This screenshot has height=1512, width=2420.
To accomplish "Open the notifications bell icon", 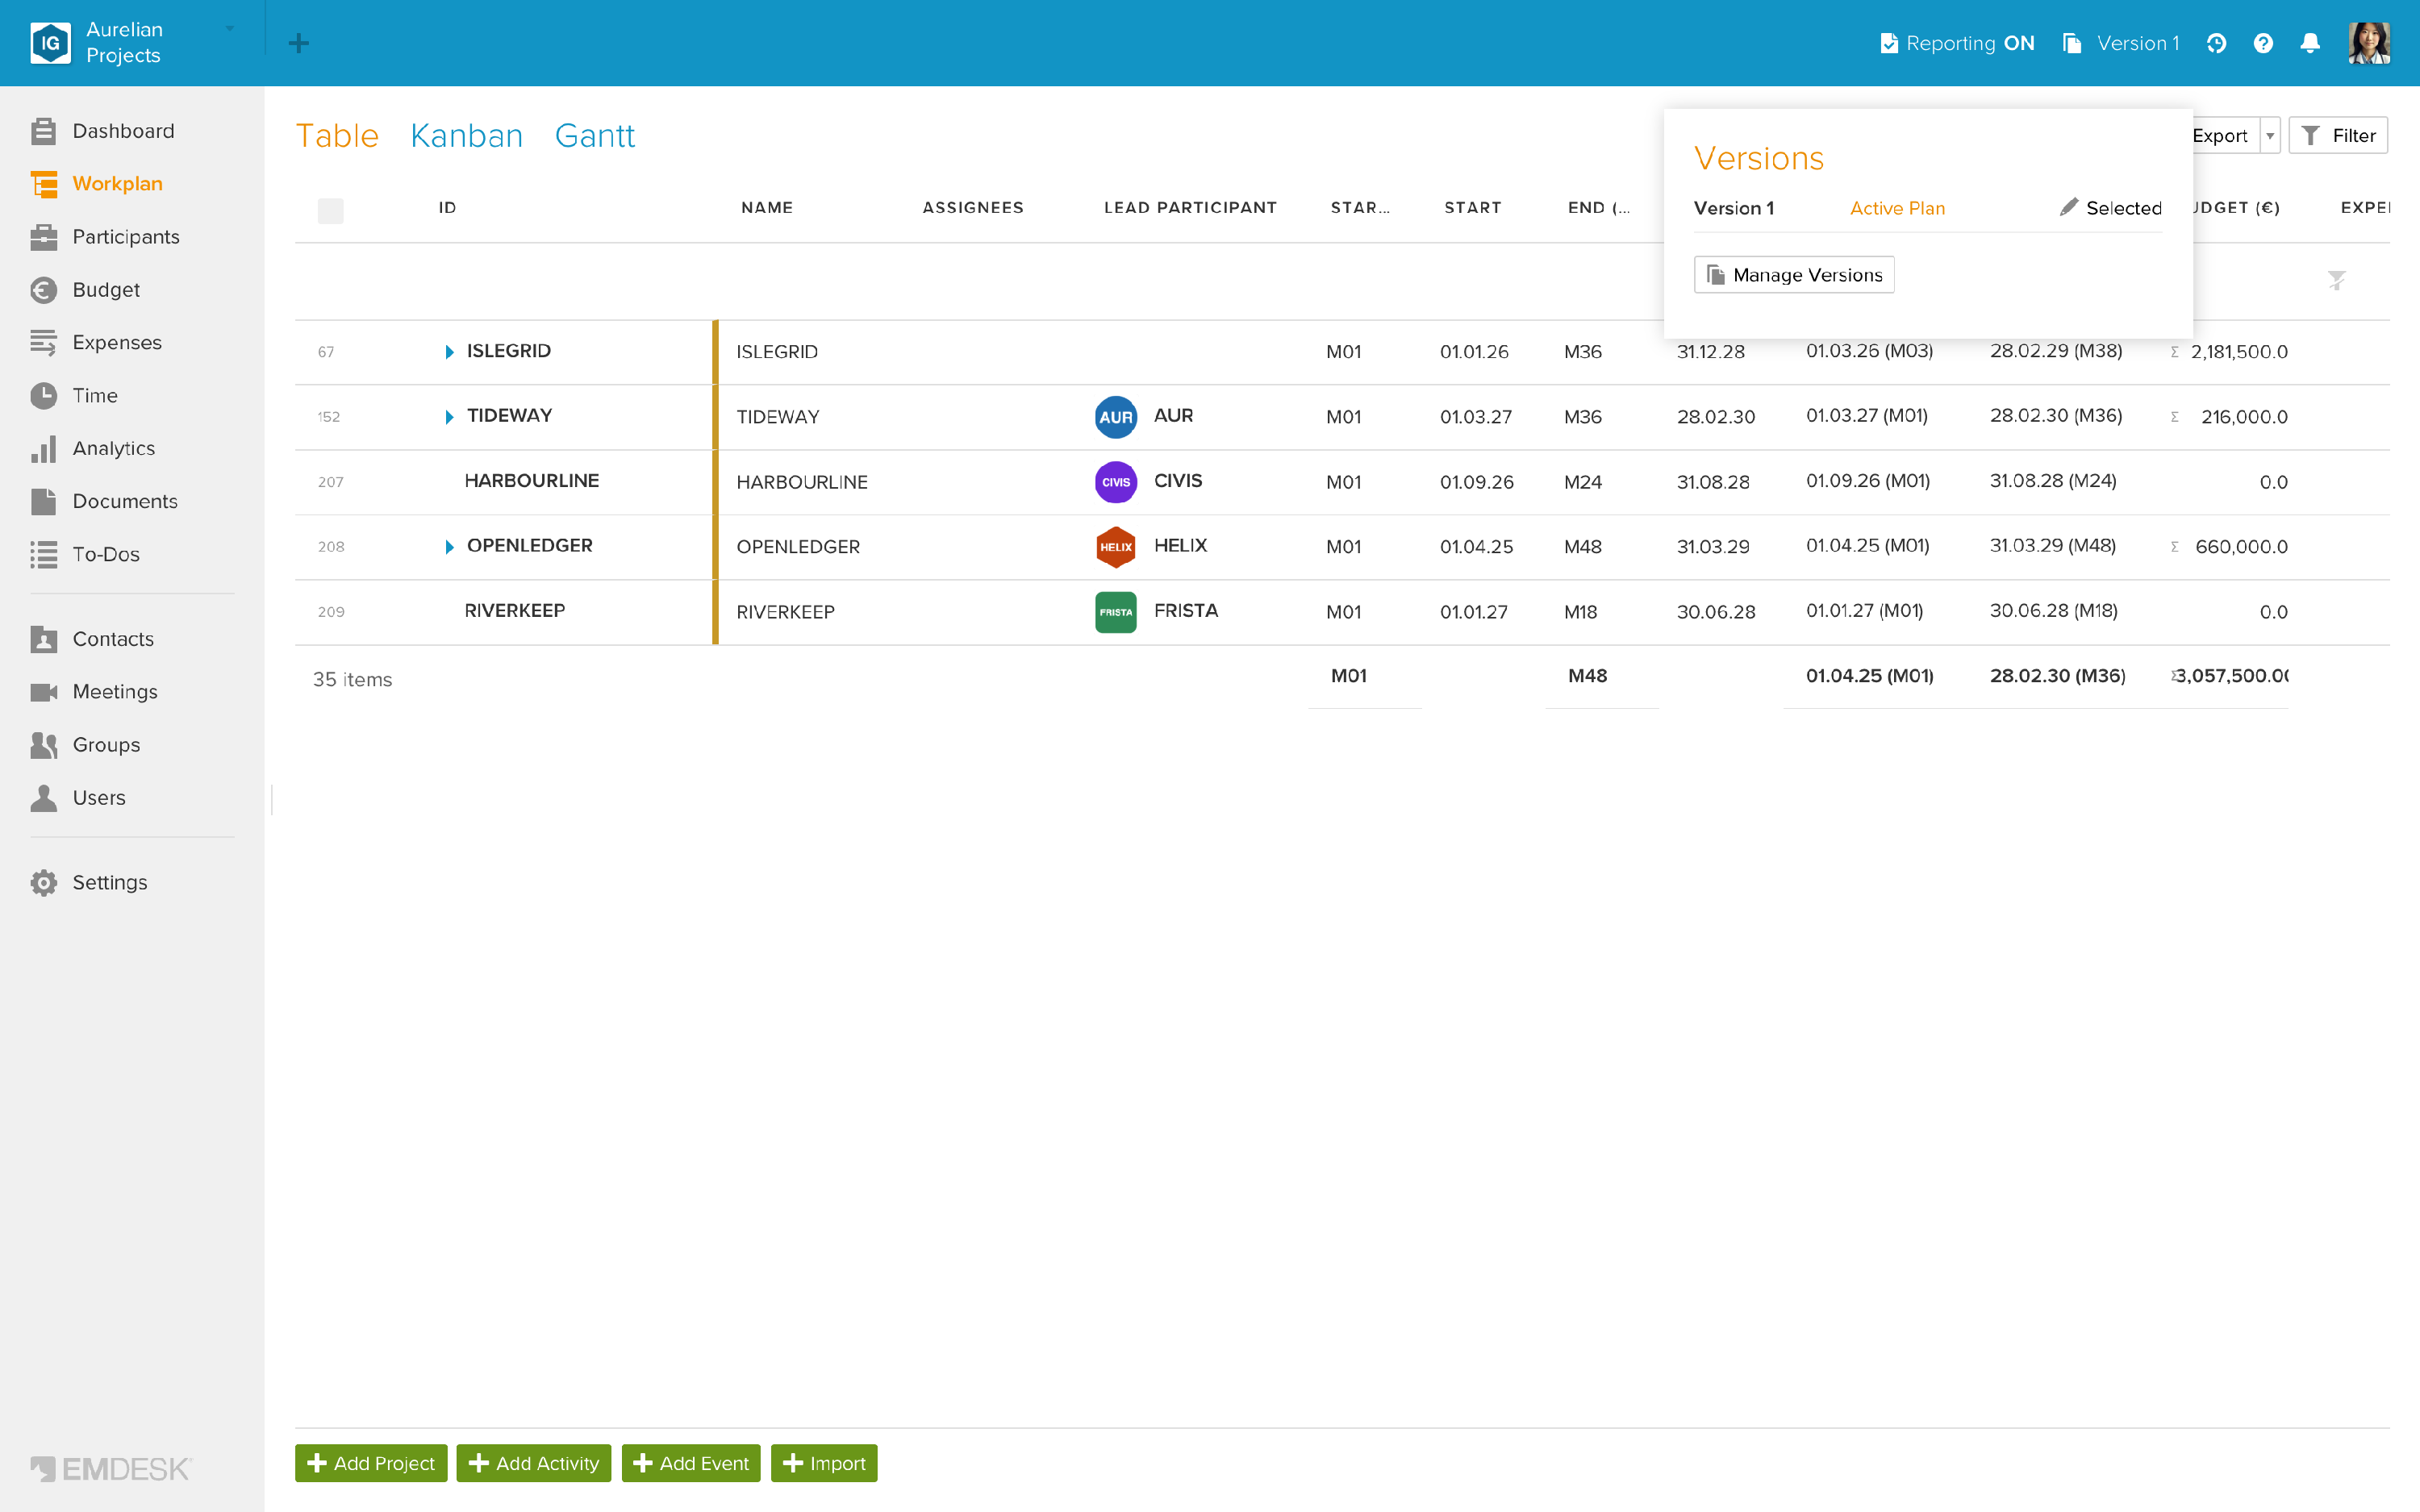I will 2310,43.
